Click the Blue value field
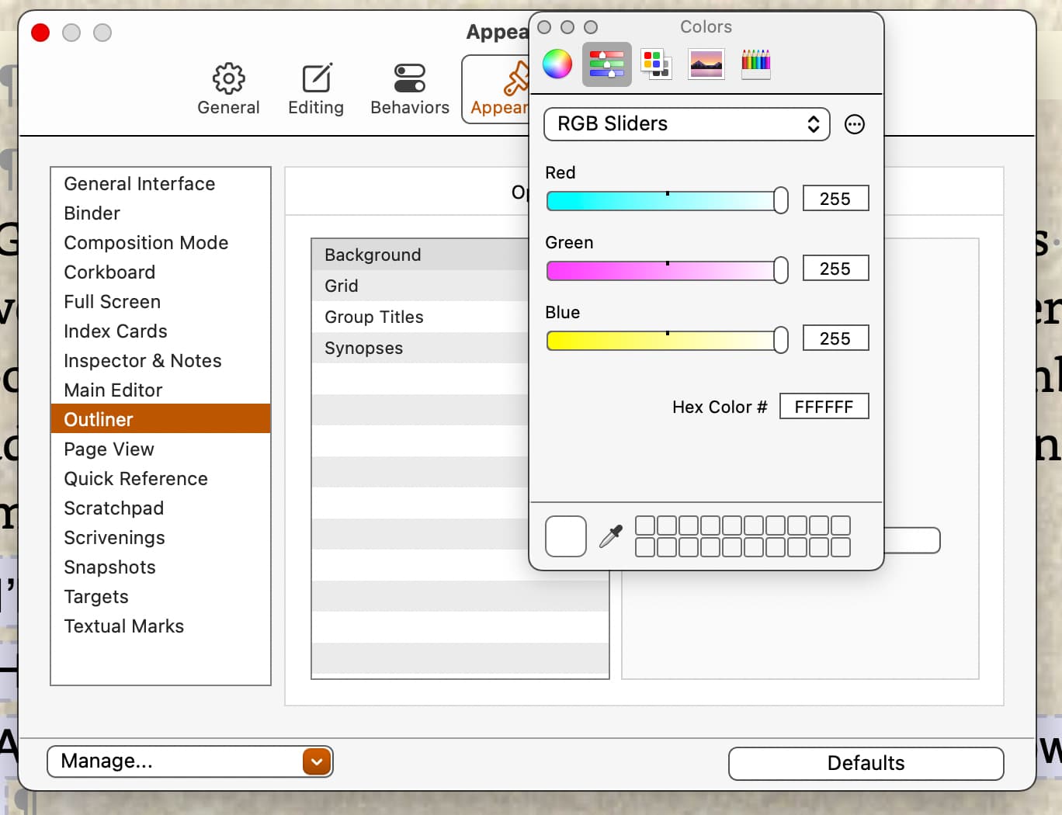The image size is (1062, 815). click(835, 338)
